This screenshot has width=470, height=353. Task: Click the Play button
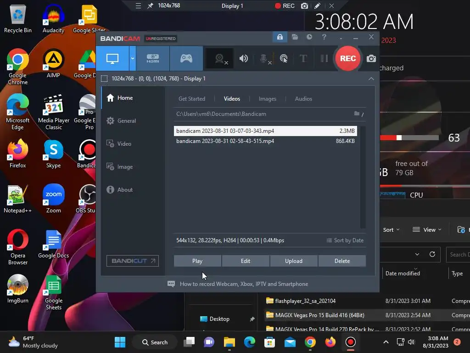pos(197,261)
